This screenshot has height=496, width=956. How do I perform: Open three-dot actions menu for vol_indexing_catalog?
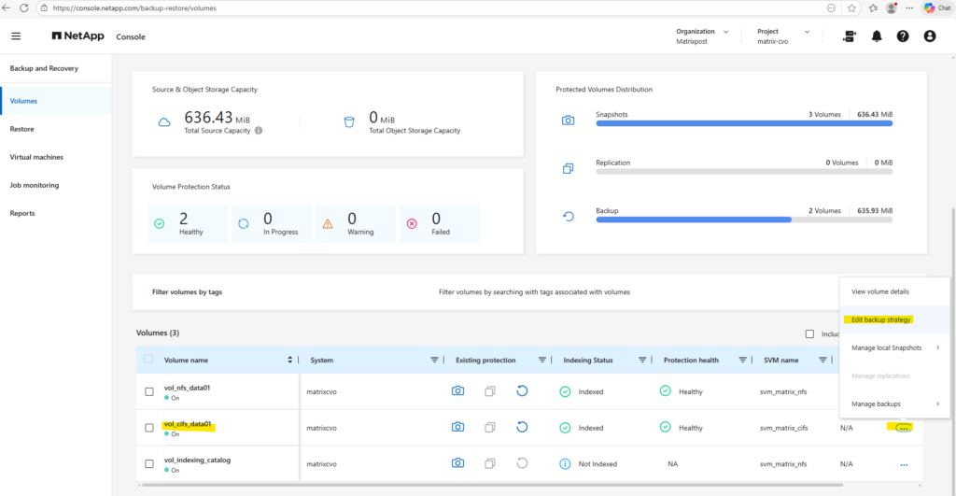(x=903, y=463)
